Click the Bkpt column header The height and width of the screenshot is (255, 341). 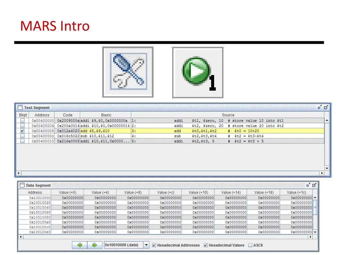point(23,115)
